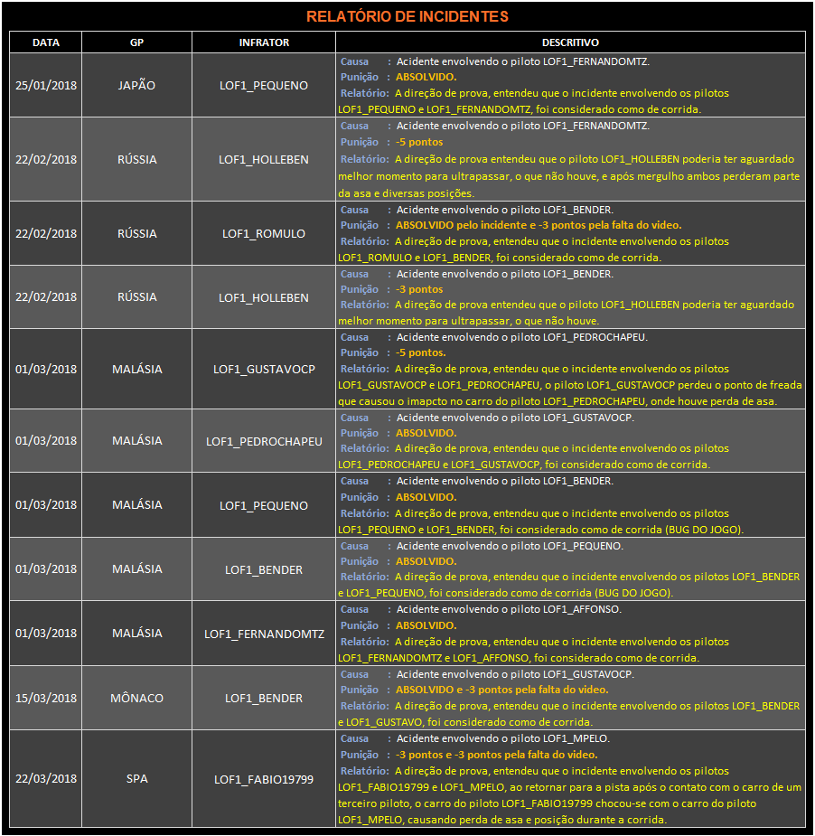Click the 'e LOF1_GUSTAVO, foi considerado como de corrida' line
The height and width of the screenshot is (836, 815).
pos(465,722)
